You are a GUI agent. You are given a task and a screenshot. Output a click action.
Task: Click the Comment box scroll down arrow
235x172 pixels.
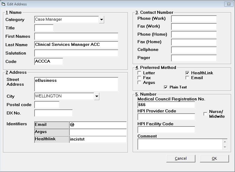[225, 147]
